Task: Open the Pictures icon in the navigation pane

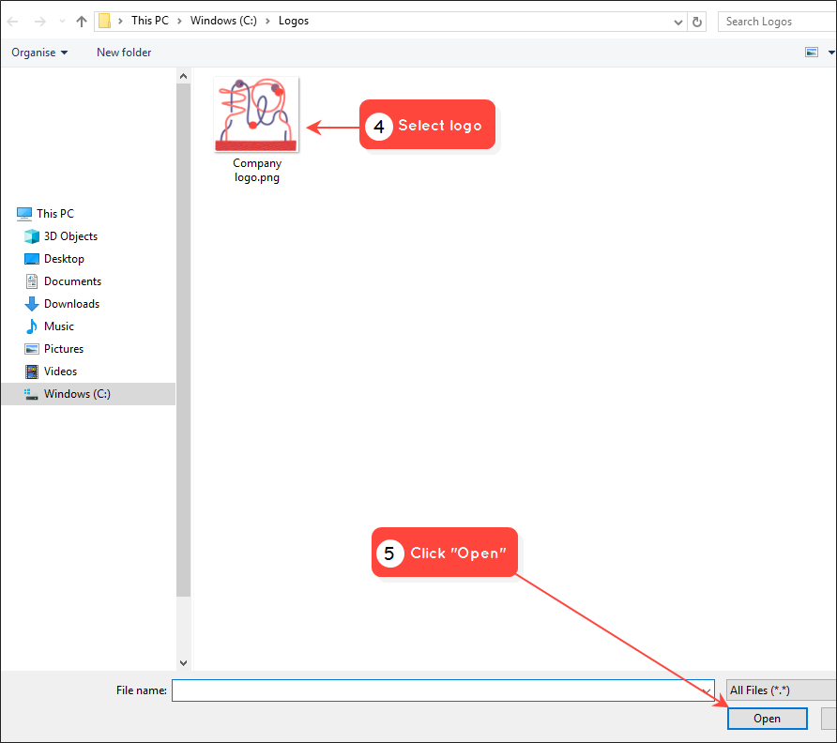Action: (32, 349)
